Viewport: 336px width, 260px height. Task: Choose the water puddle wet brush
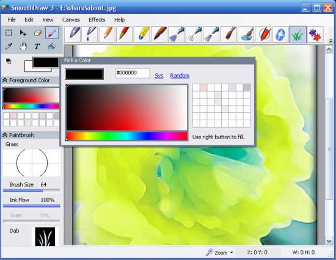pos(246,34)
